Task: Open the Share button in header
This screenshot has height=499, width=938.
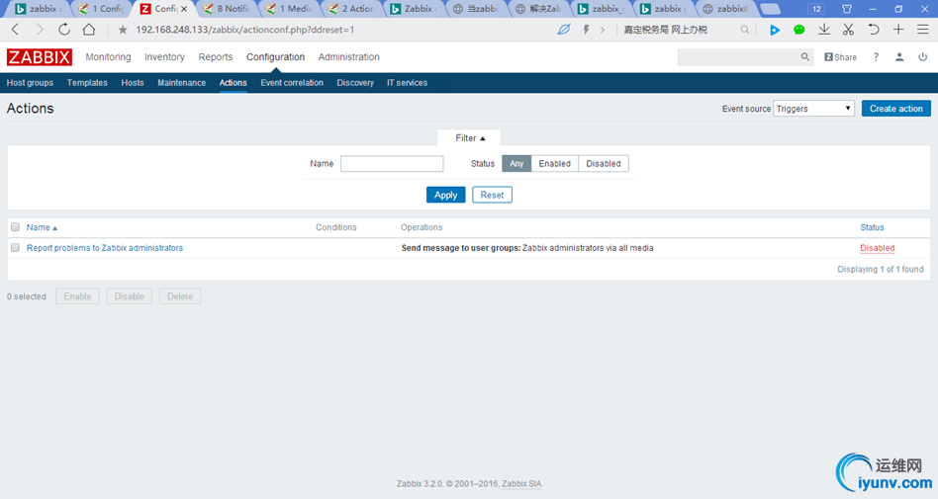Action: (x=840, y=57)
